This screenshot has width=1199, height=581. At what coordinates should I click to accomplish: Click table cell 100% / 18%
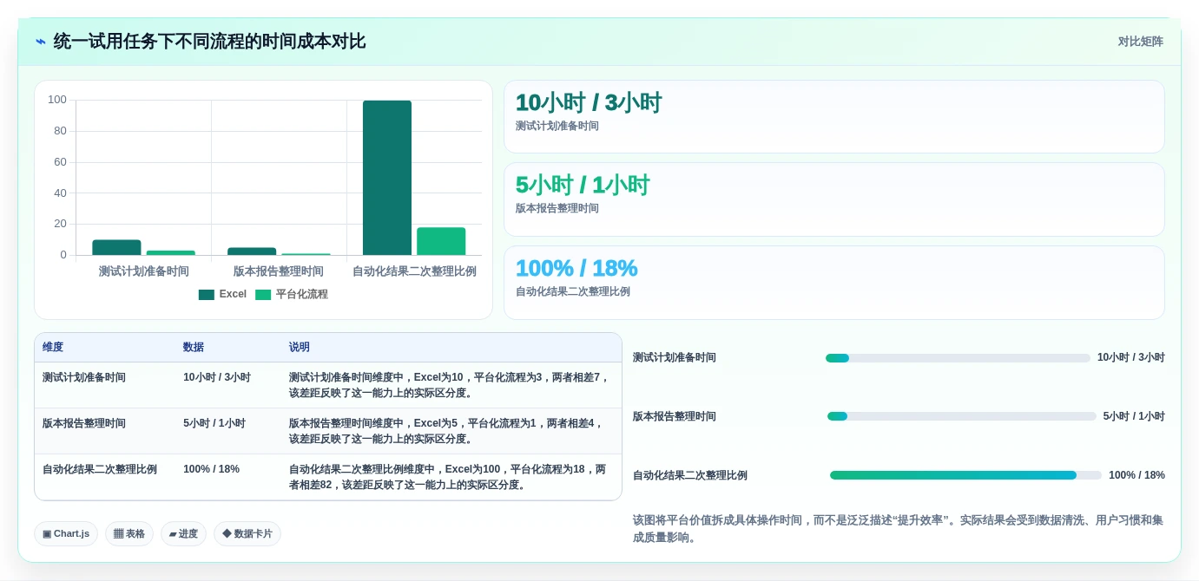pos(211,469)
